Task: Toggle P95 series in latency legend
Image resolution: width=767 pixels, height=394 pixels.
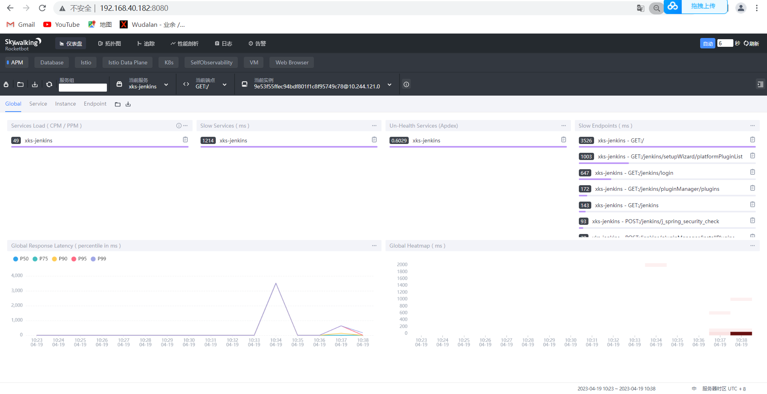Action: pyautogui.click(x=79, y=259)
